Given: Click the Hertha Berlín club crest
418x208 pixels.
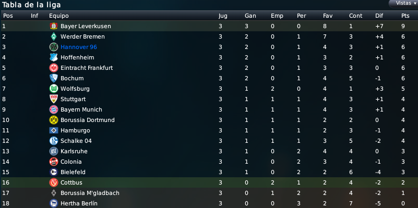Looking at the screenshot, I should (54, 203).
